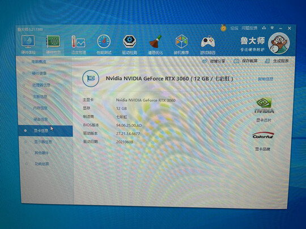Viewport: 306px width, 229px height.
Task: Click the circular graphics card icon beside GPU title
Action: tap(91, 79)
